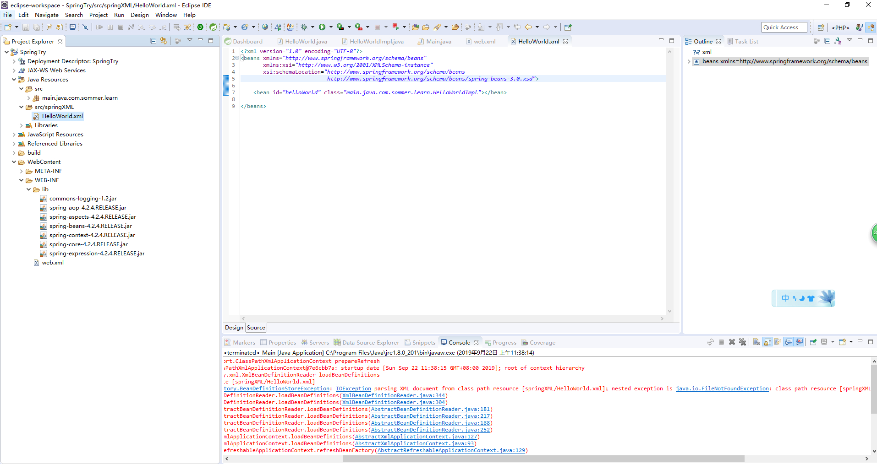Screen dimensions: 877x464
Task: Switch input method via the 中 indicator
Action: point(785,298)
